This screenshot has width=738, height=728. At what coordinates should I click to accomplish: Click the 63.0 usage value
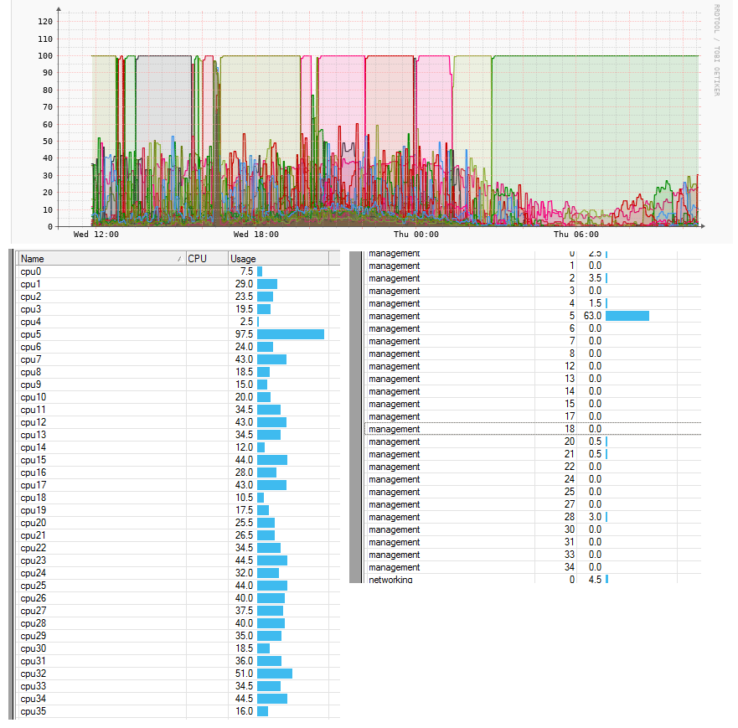click(x=592, y=316)
